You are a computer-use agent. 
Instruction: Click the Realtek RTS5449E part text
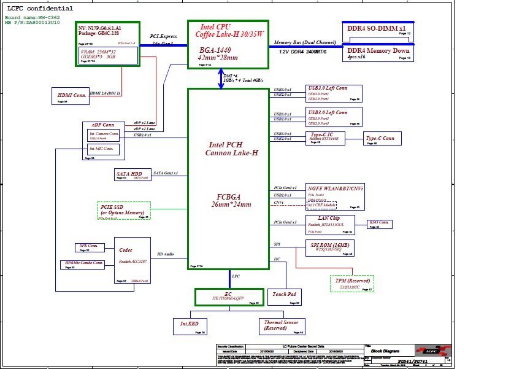[324, 139]
